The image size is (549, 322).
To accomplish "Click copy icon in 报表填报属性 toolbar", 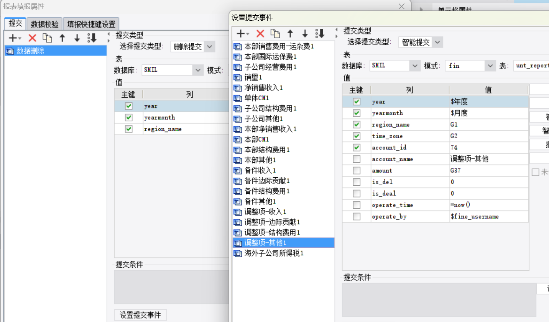I will (47, 38).
